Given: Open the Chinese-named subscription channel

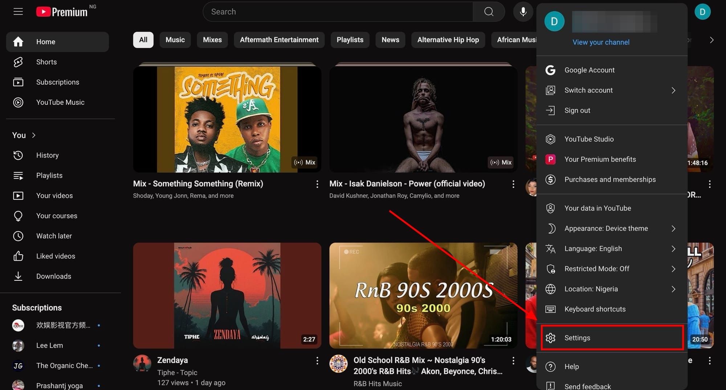Looking at the screenshot, I should pyautogui.click(x=57, y=325).
